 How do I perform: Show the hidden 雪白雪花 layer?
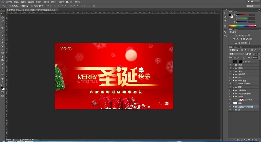click(230, 62)
